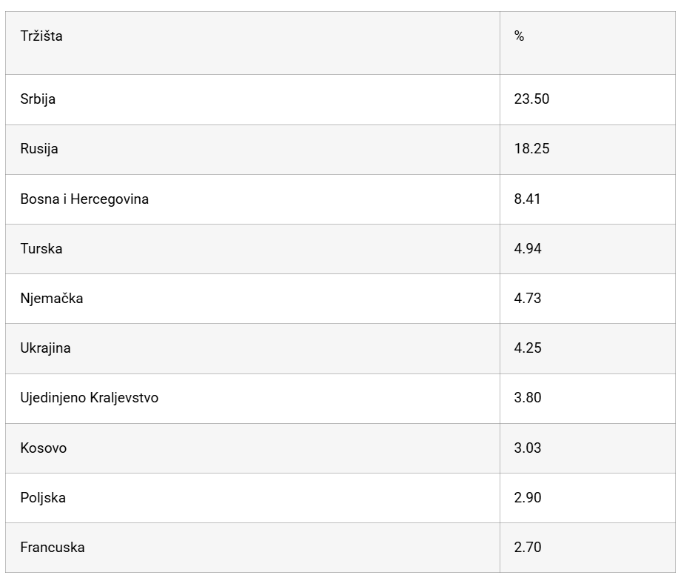Click the 3.03 value for Kosovo
The image size is (678, 578).
tap(528, 448)
